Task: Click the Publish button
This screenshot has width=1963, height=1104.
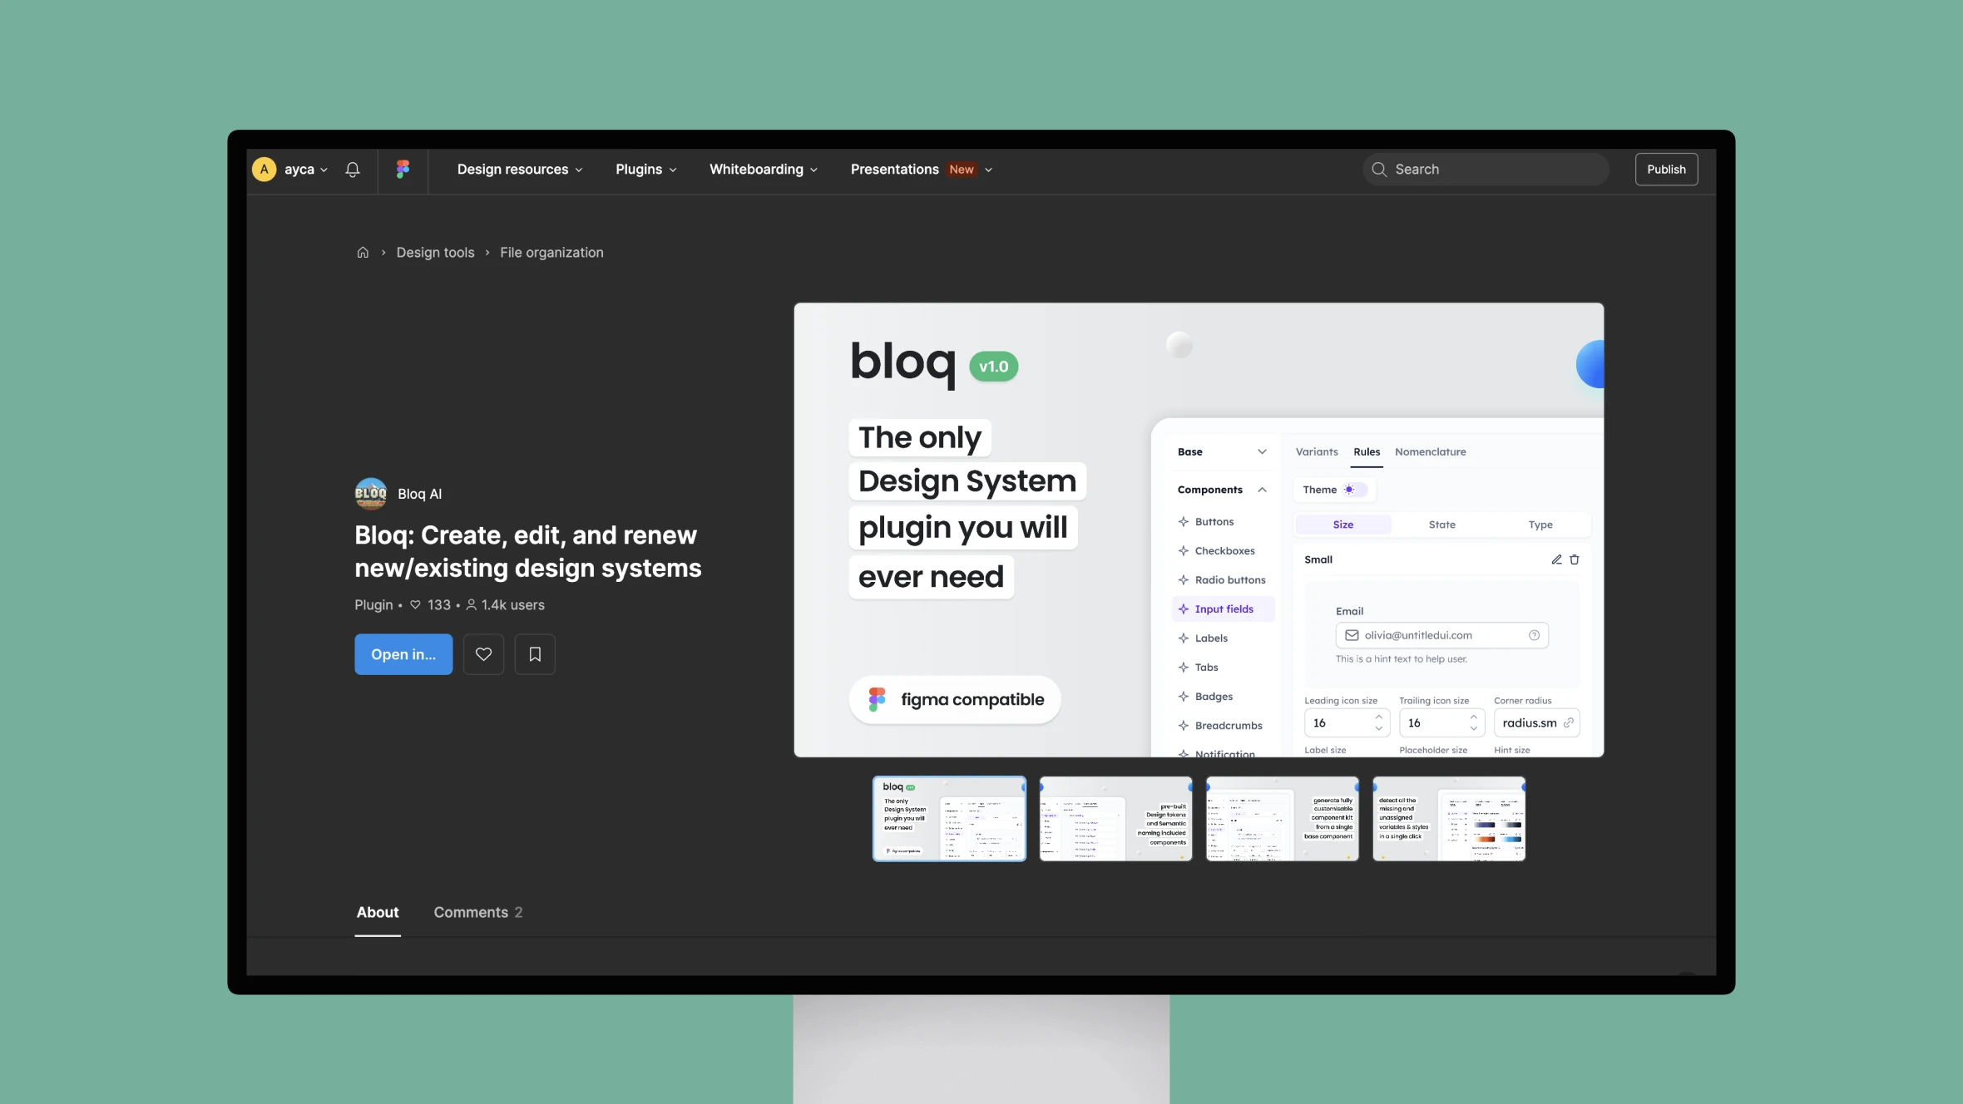Action: pos(1666,167)
